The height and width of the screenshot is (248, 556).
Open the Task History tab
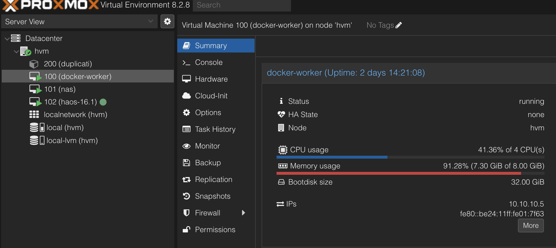click(215, 129)
